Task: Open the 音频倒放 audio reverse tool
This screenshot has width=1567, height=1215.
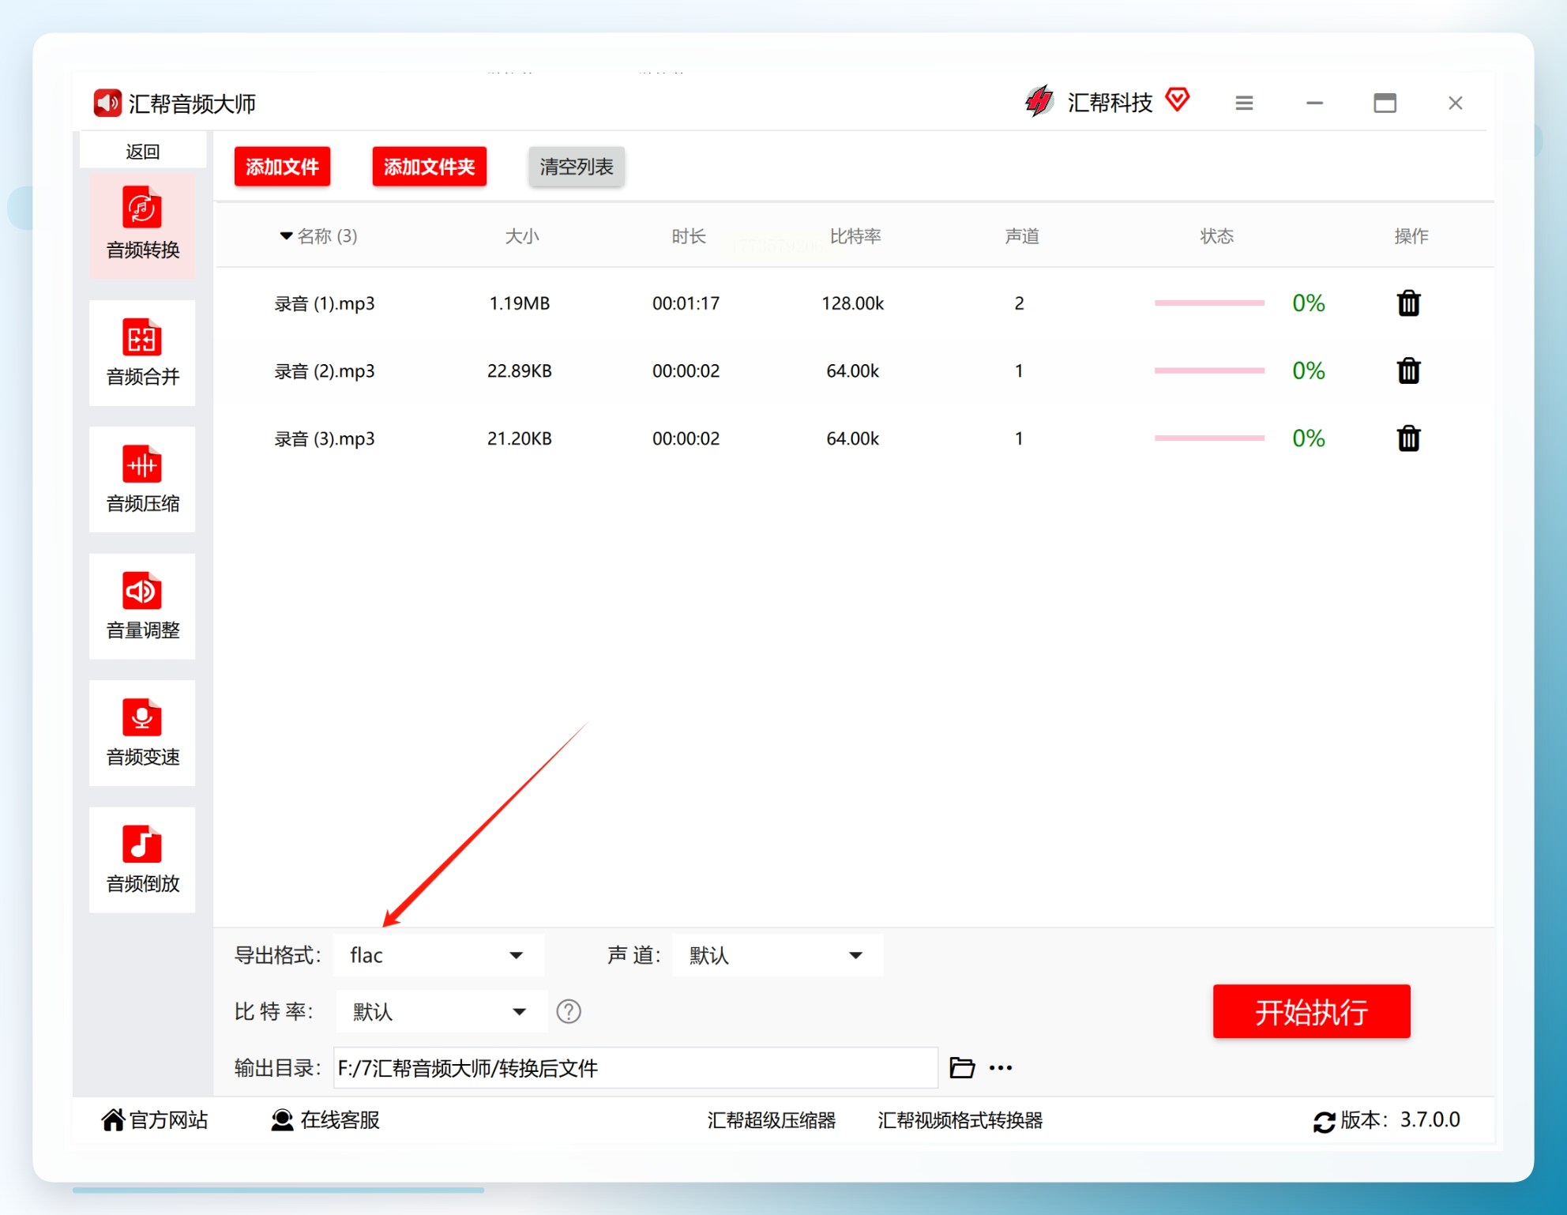Action: [142, 860]
